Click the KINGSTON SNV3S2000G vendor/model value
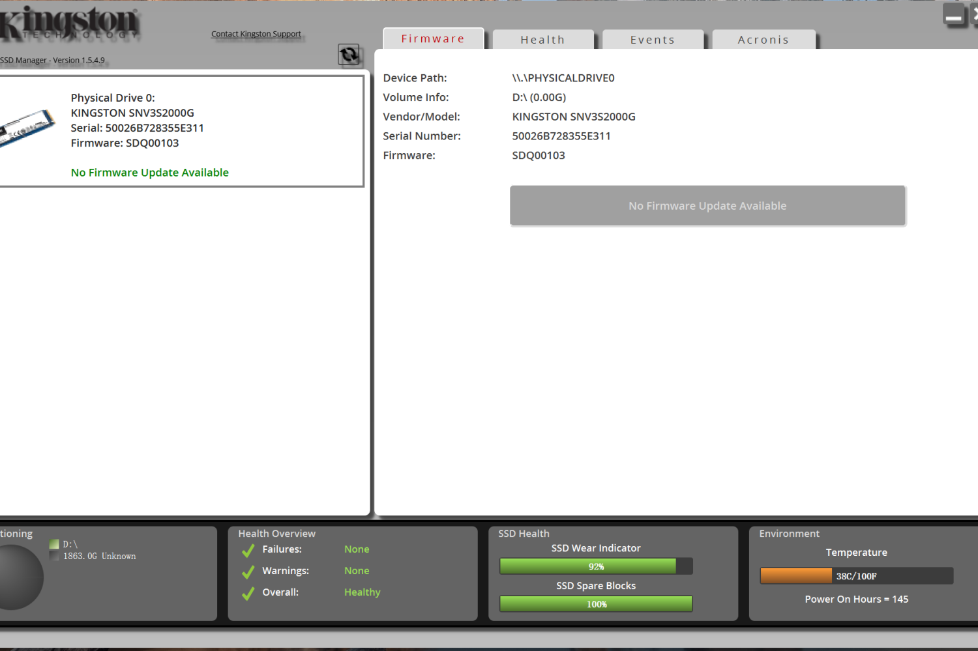 (574, 117)
